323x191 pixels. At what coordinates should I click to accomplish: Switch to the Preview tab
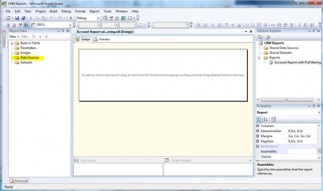point(102,39)
